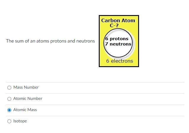Choose the Atomic Number radio button
Image resolution: width=189 pixels, height=133 pixels.
[9, 99]
